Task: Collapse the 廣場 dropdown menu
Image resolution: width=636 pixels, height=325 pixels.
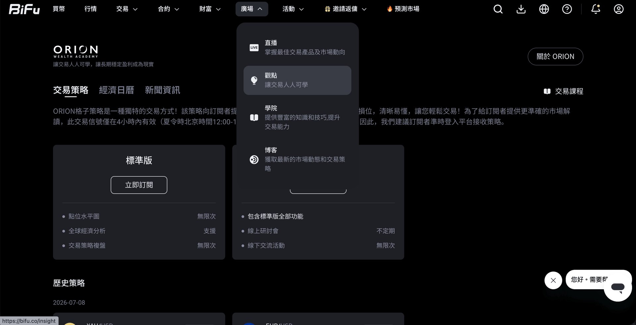Action: coord(252,9)
